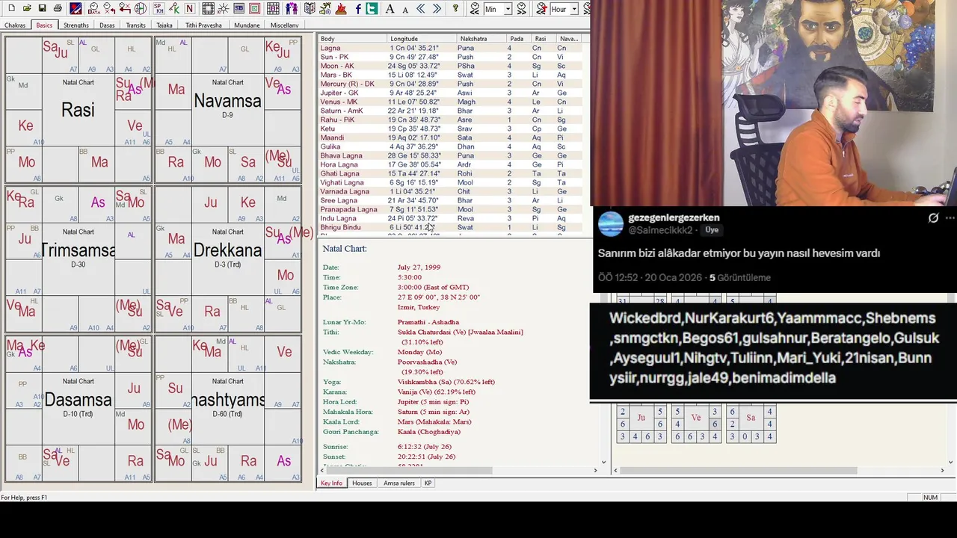Click the Body column header

pos(352,39)
